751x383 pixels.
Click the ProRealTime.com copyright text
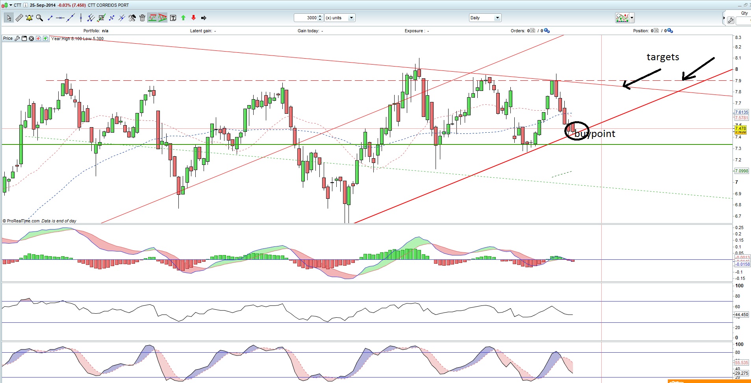coord(21,221)
